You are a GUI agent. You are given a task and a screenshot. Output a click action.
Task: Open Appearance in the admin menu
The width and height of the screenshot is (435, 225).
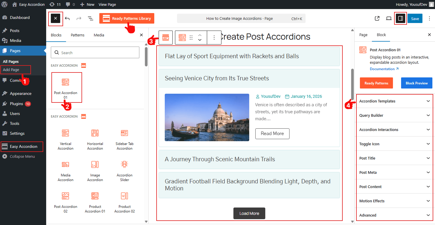pyautogui.click(x=23, y=93)
